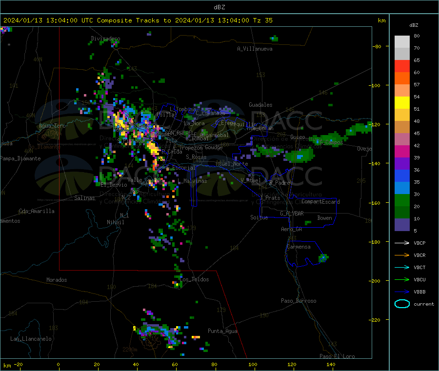This screenshot has width=439, height=371.
Task: Select the yellow 54-51 dBZ color swatch
Action: pos(402,103)
